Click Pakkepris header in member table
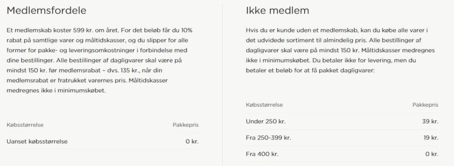The width and height of the screenshot is (454, 166). point(186,125)
